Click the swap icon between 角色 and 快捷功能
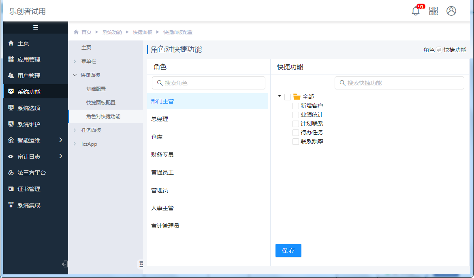474x278 pixels. (x=439, y=50)
